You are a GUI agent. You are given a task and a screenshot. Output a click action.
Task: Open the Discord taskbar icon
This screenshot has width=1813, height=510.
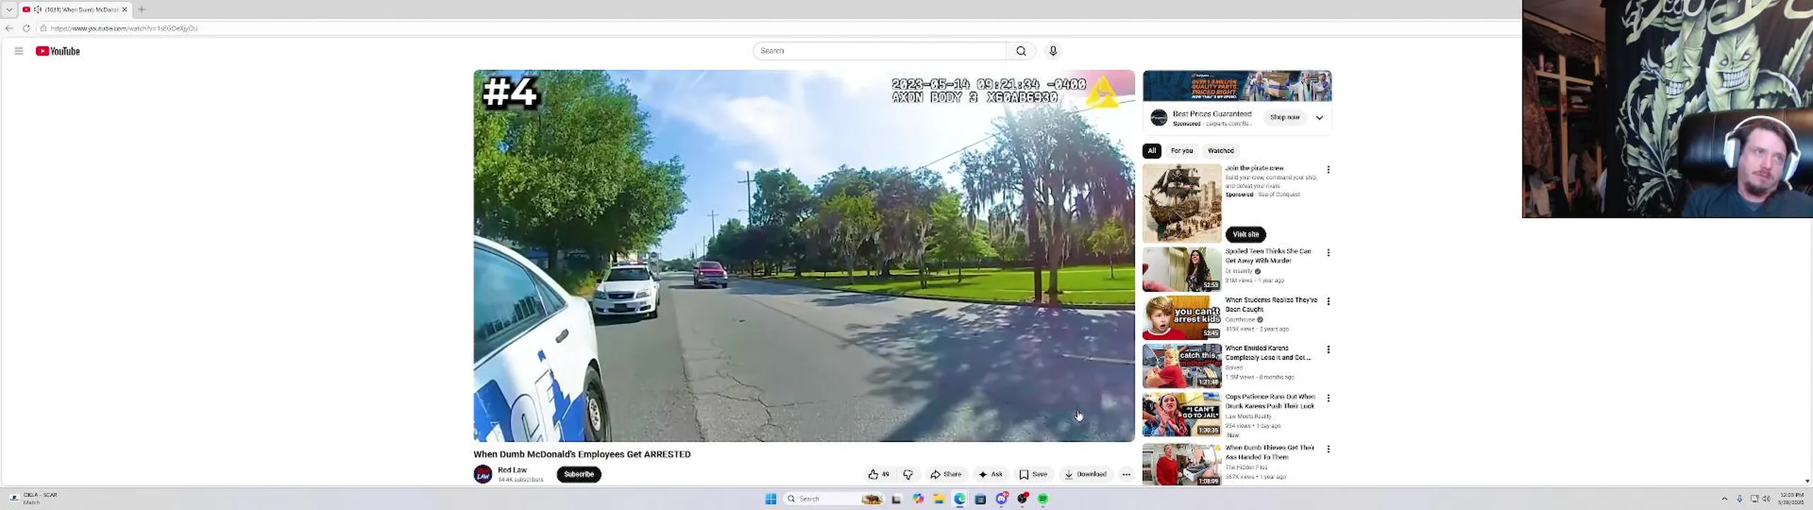click(1001, 499)
